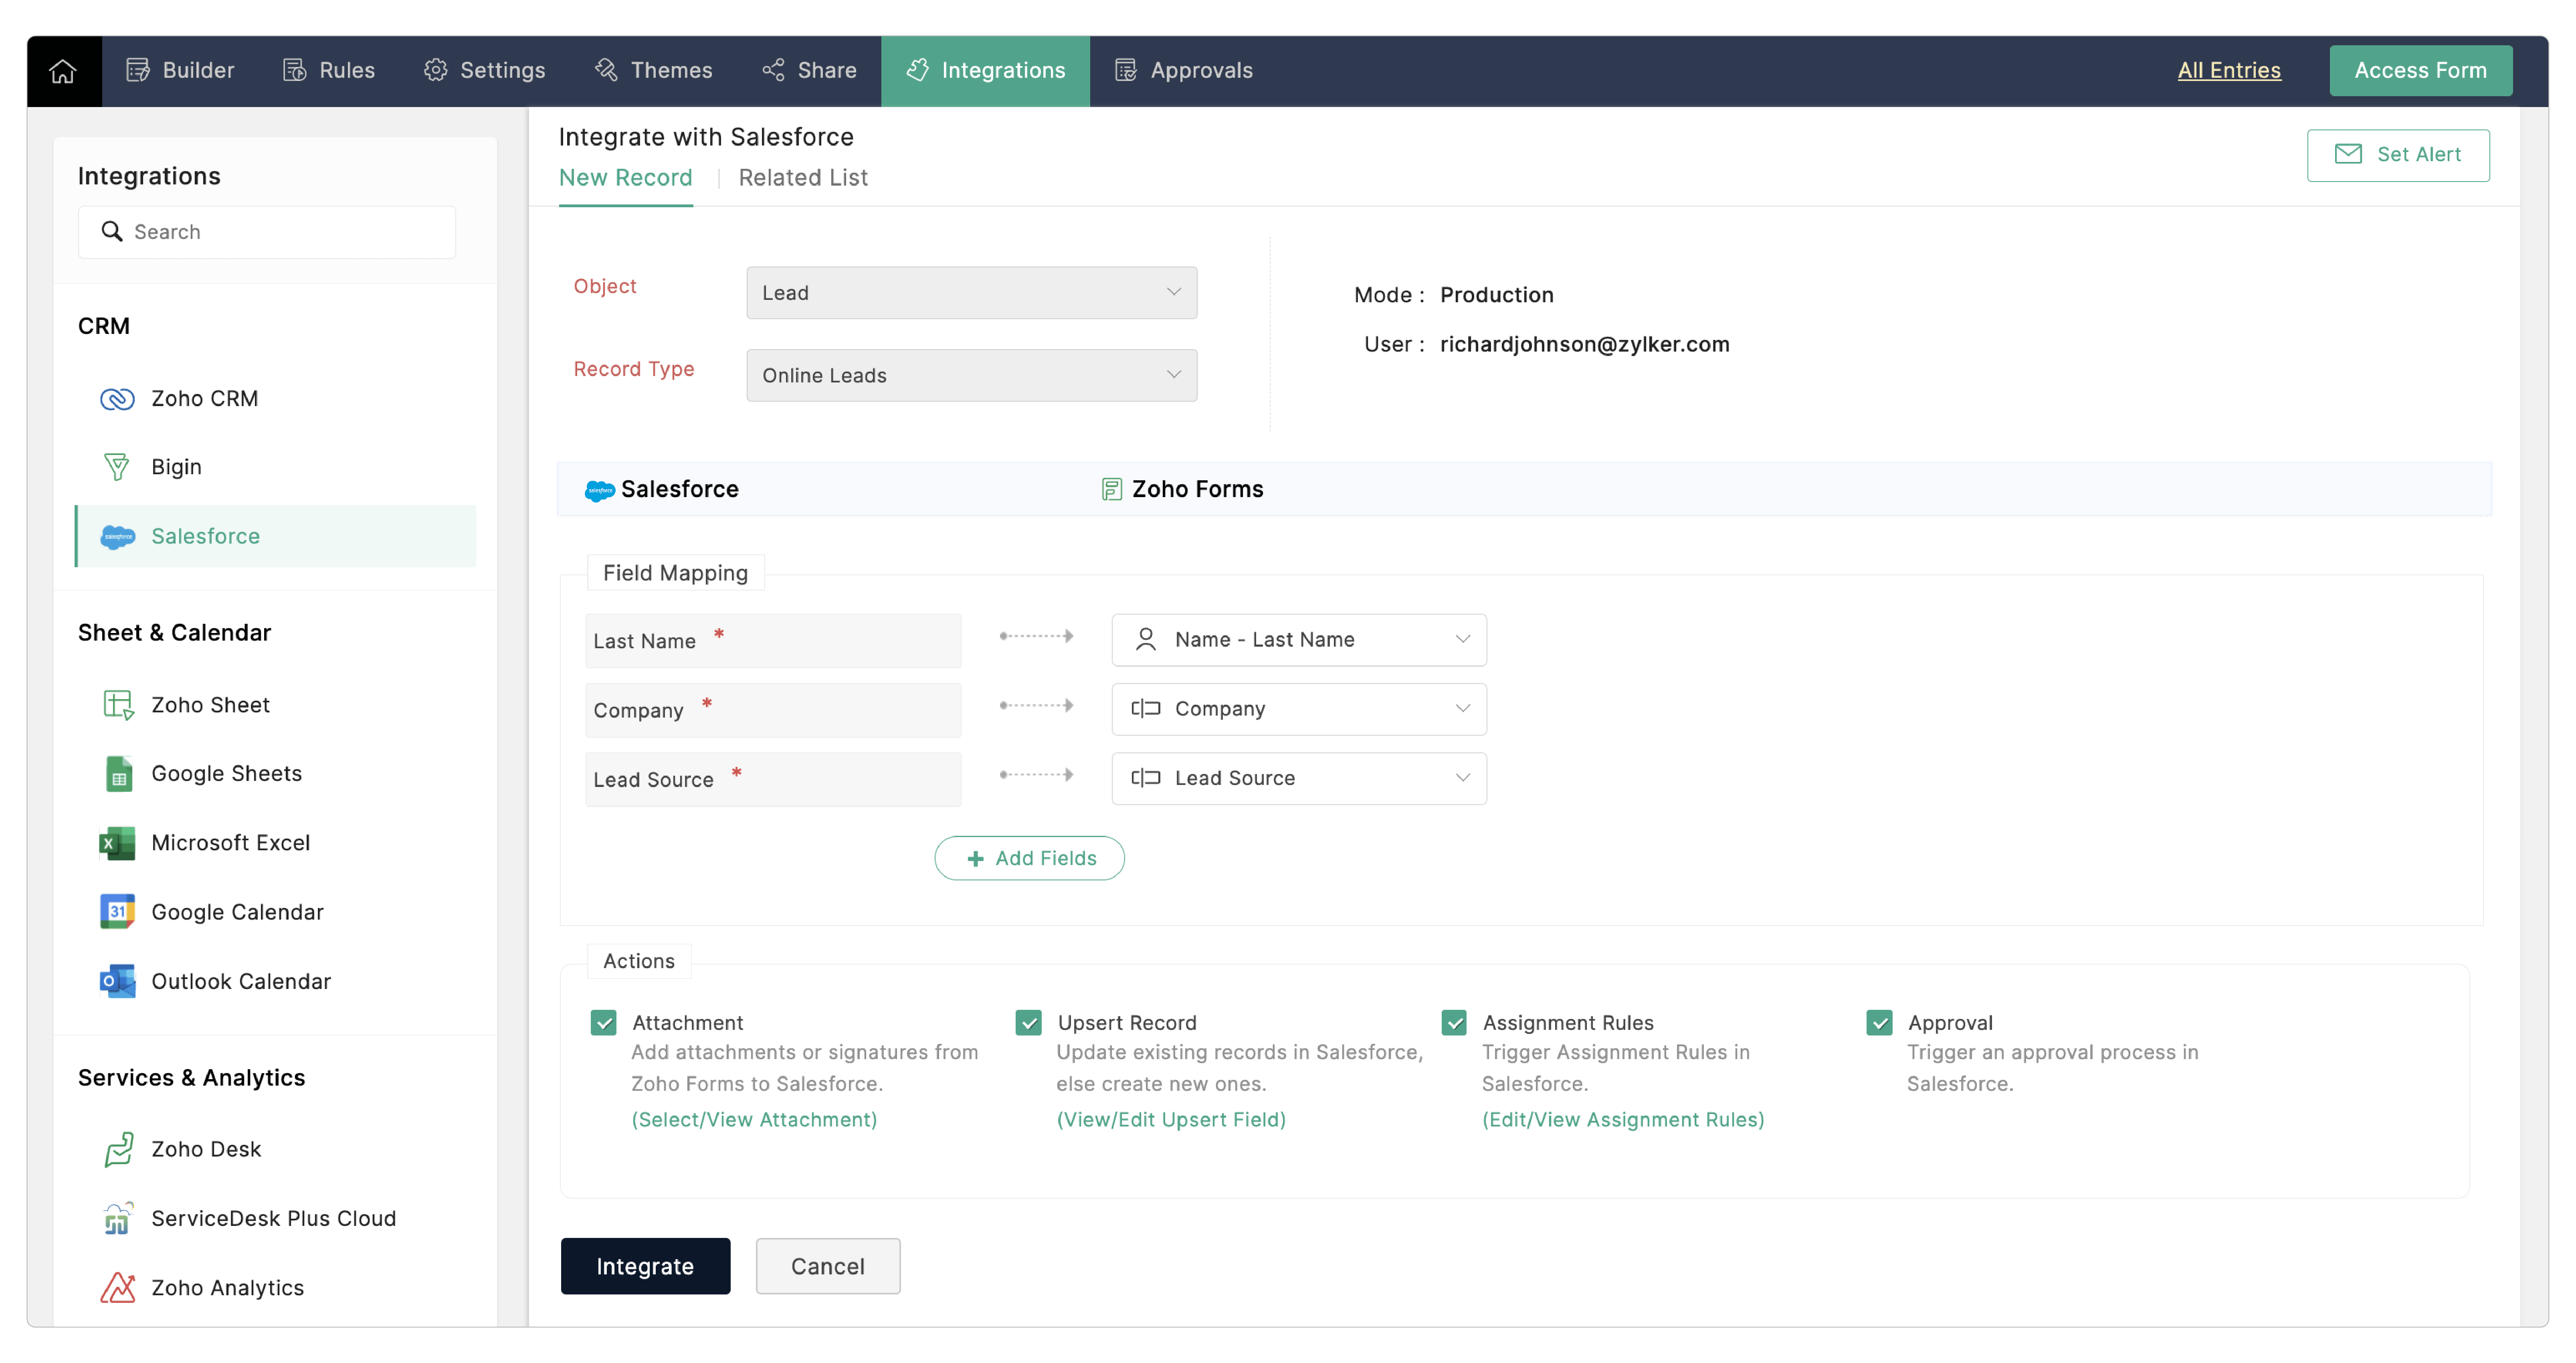The image size is (2576, 1363).
Task: Select the Bigin funnel icon
Action: pos(117,467)
